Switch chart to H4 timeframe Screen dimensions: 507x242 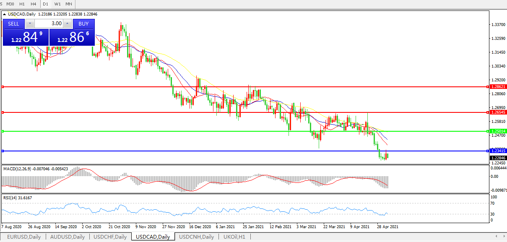[x=34, y=4]
